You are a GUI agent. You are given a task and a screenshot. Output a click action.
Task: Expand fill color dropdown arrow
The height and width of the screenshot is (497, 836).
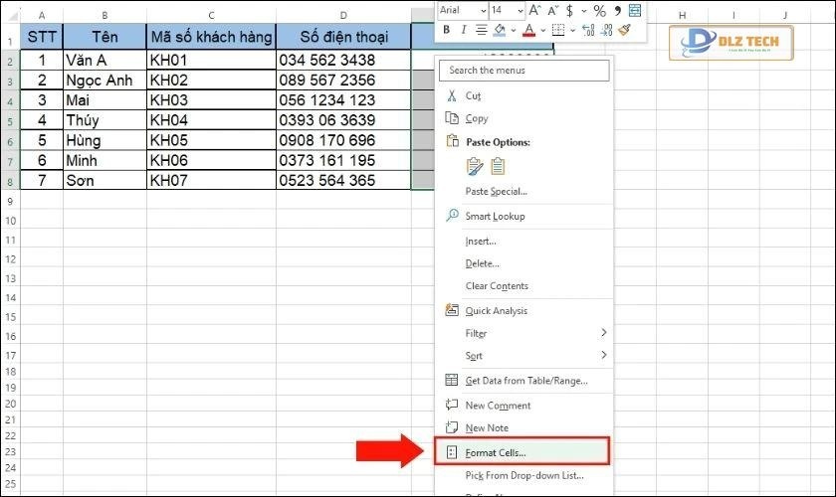tap(514, 31)
